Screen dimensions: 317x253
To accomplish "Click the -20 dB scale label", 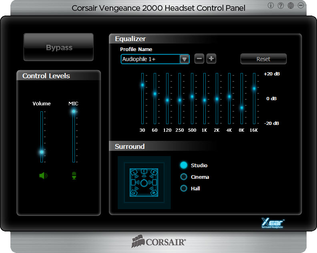I will (271, 123).
